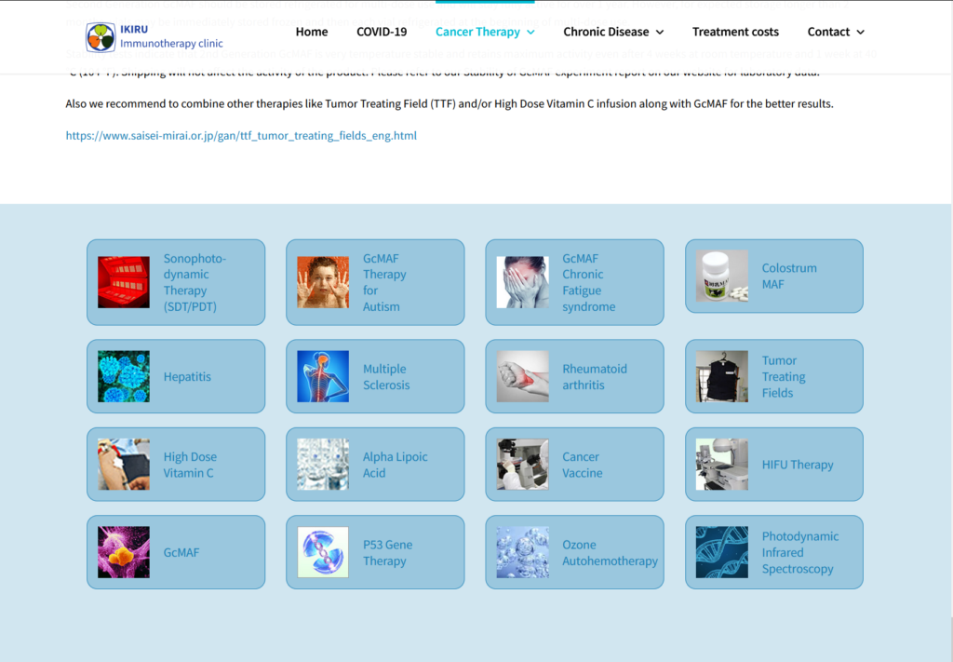The image size is (953, 662).
Task: Open the Hepatitis link
Action: pyautogui.click(x=187, y=376)
